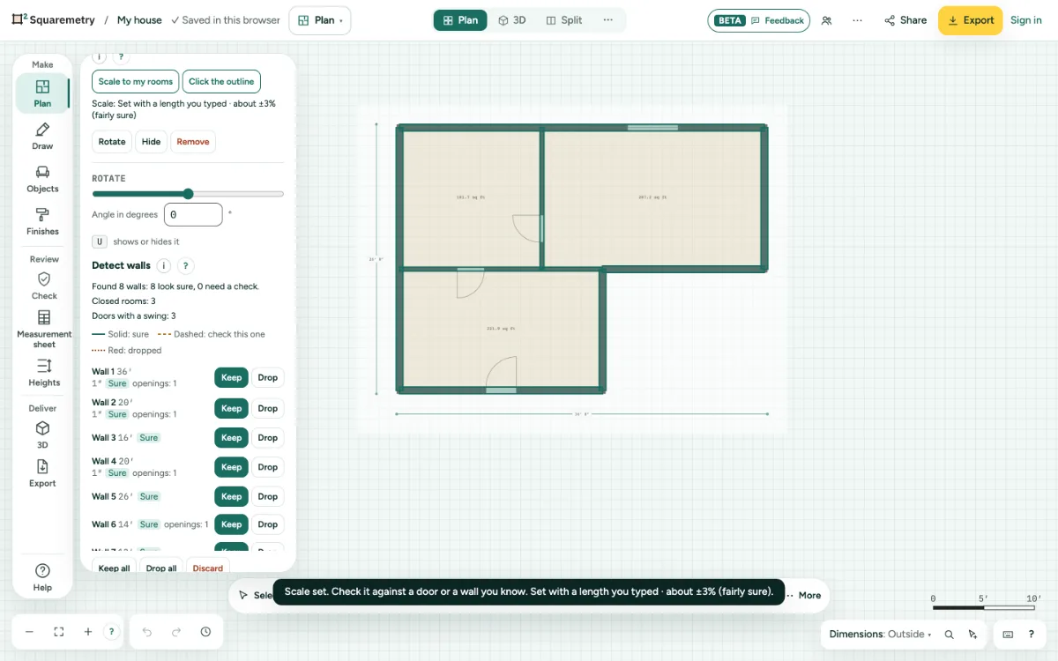Screen dimensions: 1058x661
Task: Switch to the 3D view tab
Action: click(512, 20)
